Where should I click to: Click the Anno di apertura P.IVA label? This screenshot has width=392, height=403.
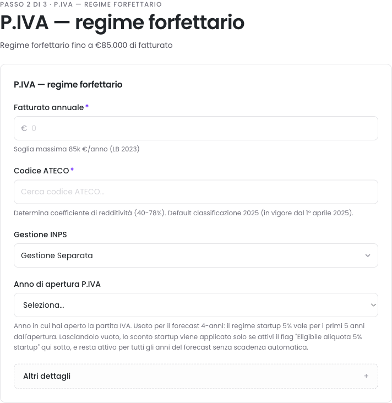pos(57,284)
